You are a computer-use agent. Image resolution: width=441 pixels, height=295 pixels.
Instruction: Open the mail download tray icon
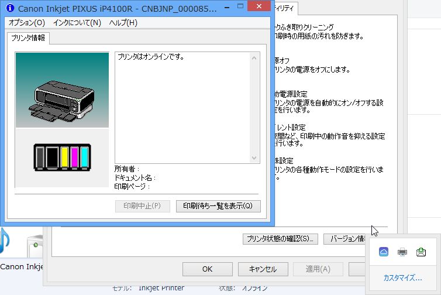(421, 252)
